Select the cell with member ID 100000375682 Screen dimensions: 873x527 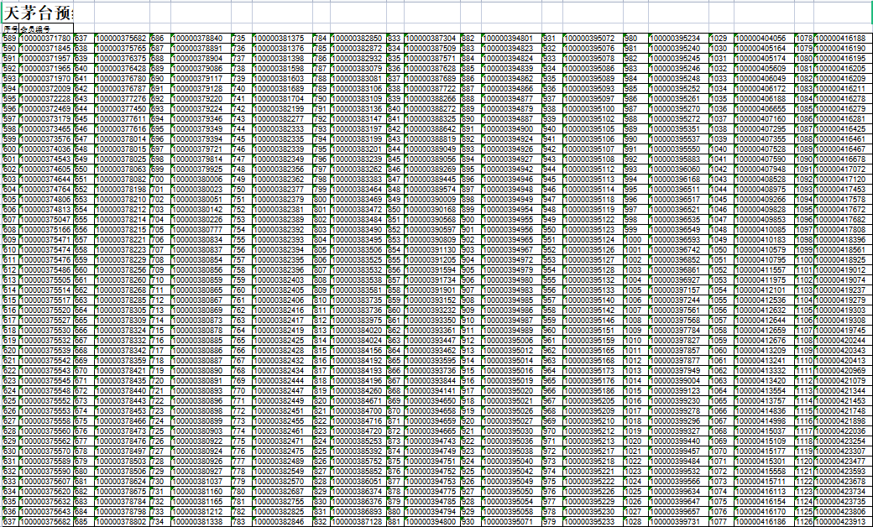[x=120, y=39]
